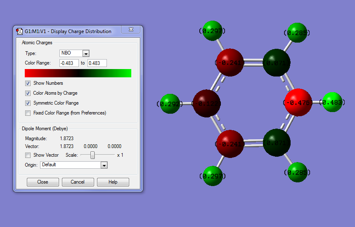Open the NBO charge Type dropdown
The width and height of the screenshot is (355, 227).
pos(86,53)
